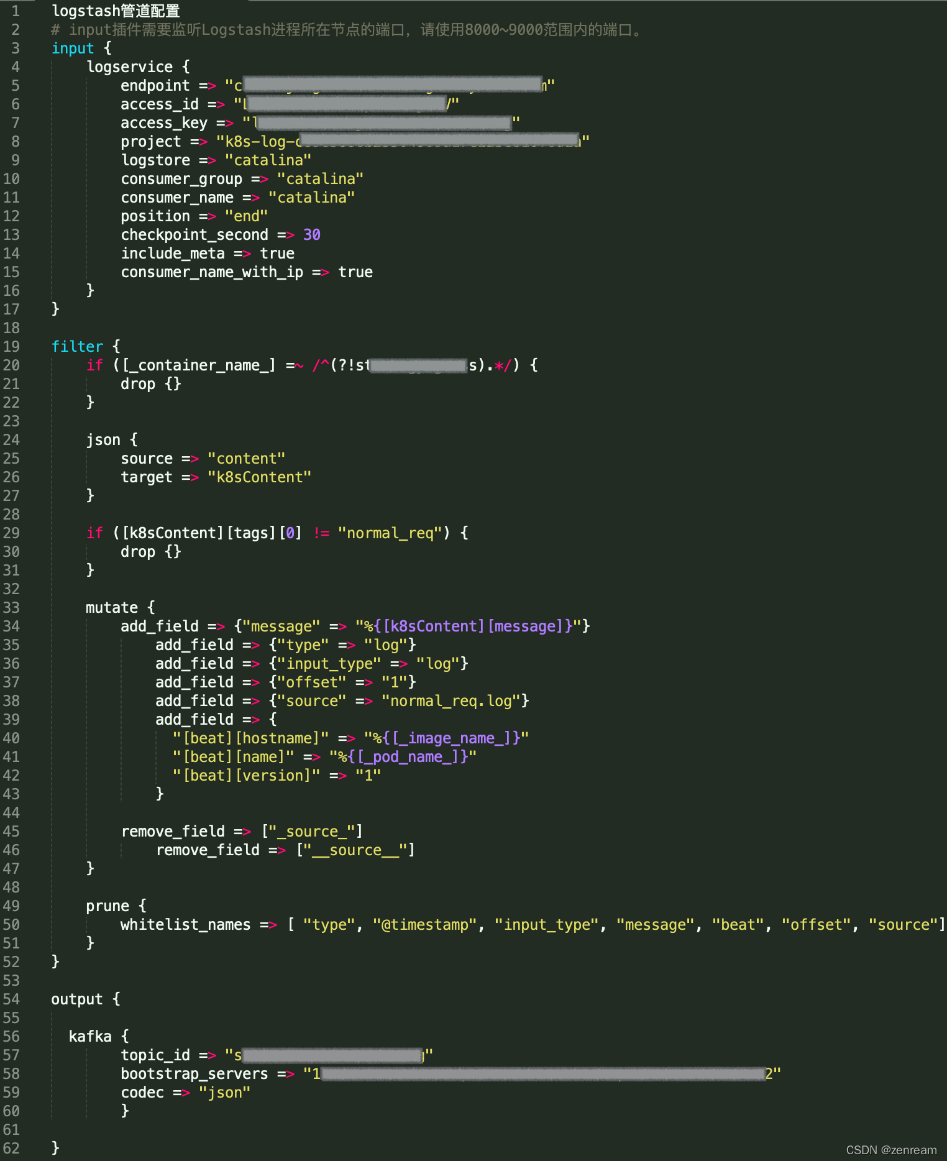Click the 'access_key' setting name

[x=164, y=123]
